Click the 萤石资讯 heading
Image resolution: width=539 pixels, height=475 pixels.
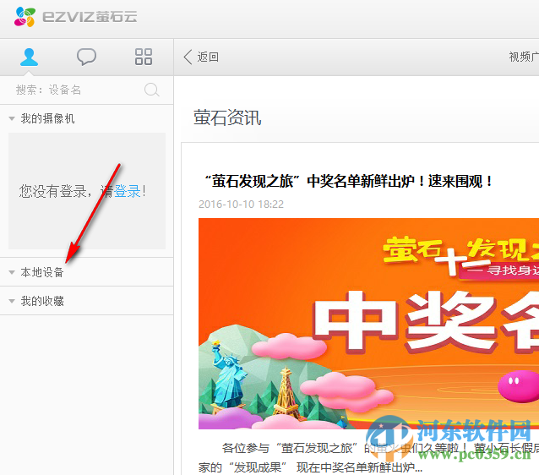point(227,118)
